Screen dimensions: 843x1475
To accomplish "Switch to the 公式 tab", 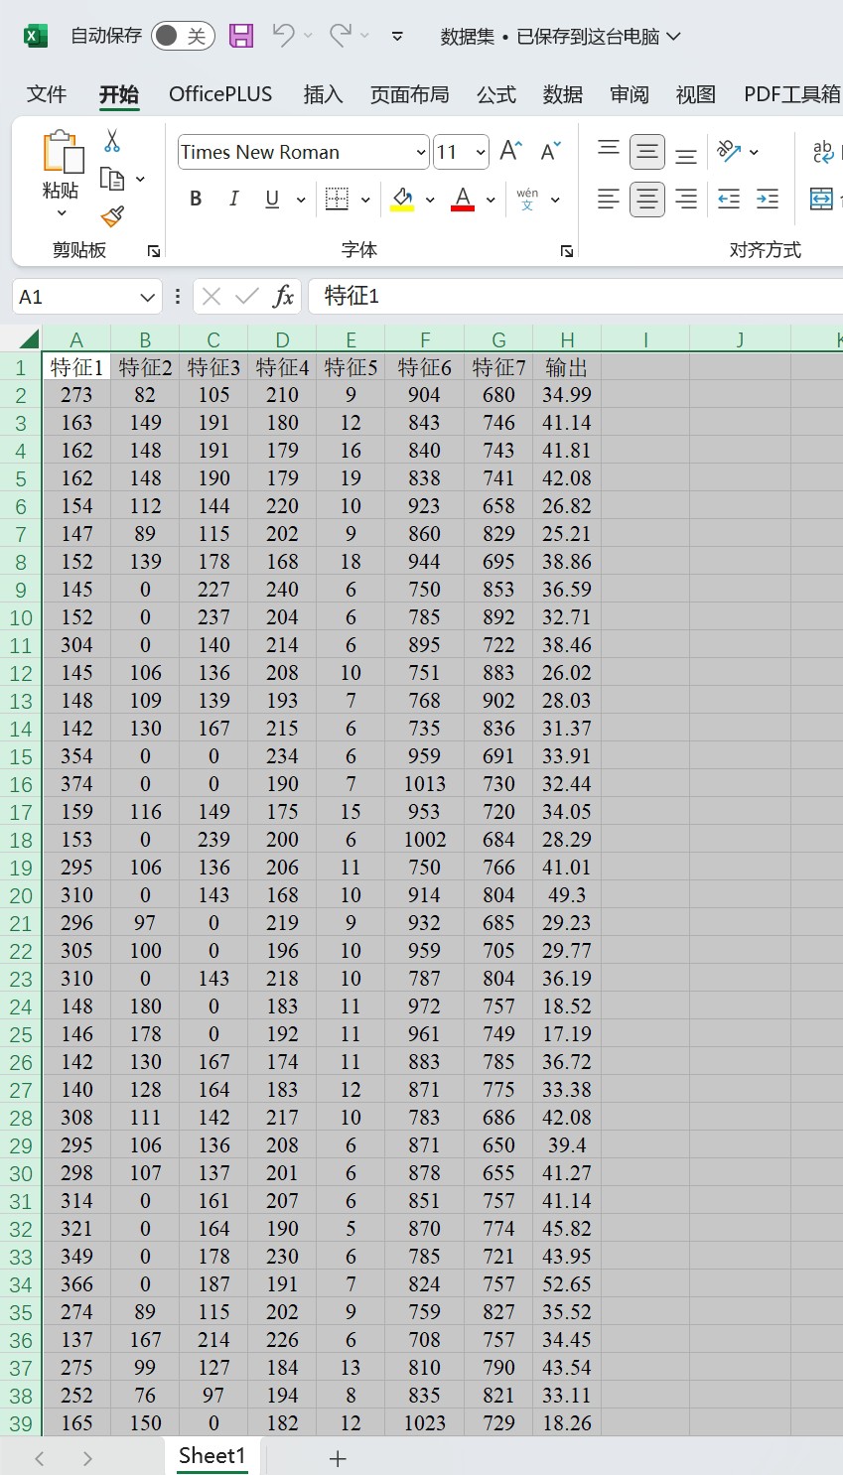I will click(496, 94).
